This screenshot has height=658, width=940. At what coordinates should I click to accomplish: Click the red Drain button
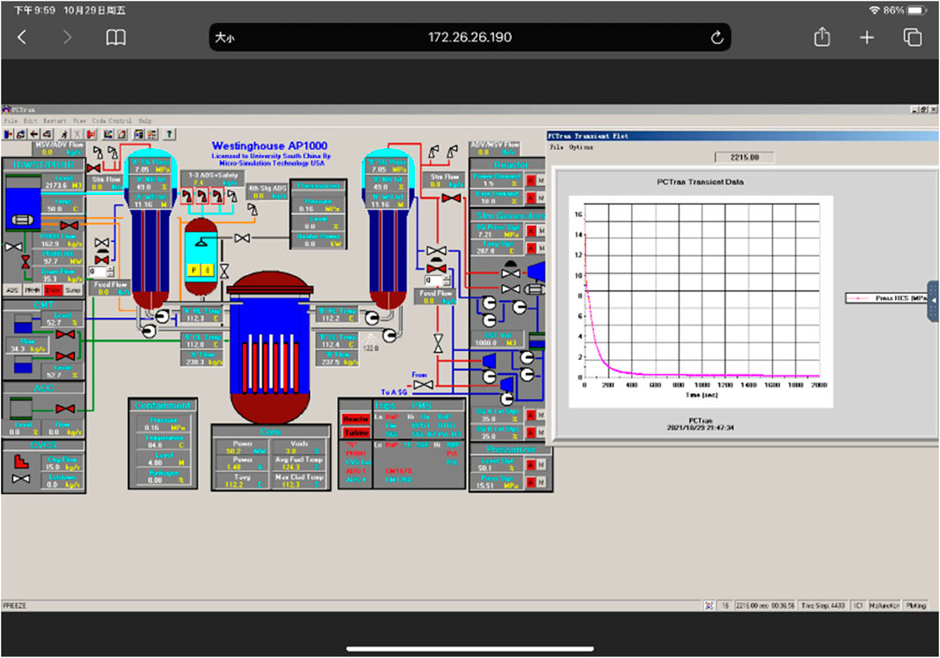(53, 290)
